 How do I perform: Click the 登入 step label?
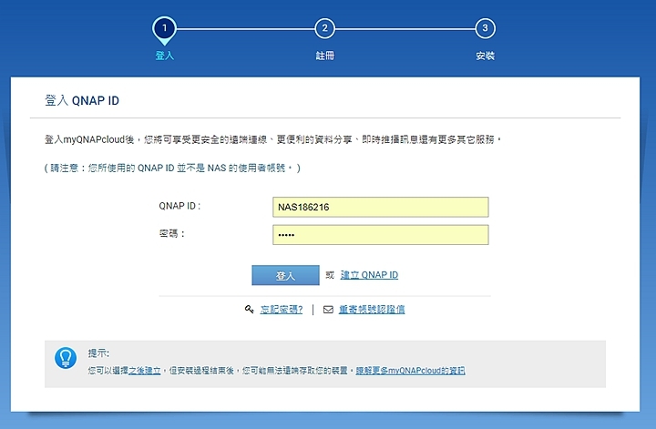pyautogui.click(x=164, y=56)
